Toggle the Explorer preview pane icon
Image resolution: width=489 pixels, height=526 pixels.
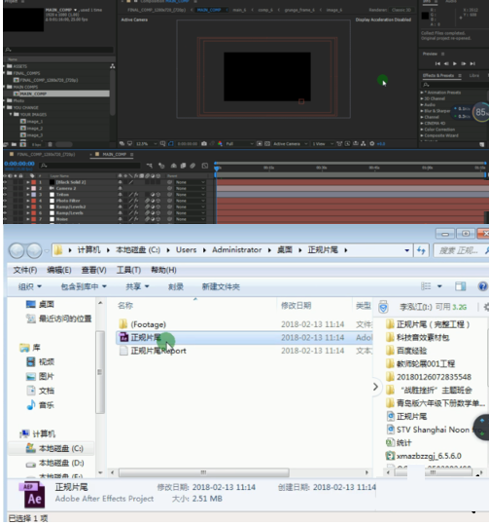[x=461, y=286]
